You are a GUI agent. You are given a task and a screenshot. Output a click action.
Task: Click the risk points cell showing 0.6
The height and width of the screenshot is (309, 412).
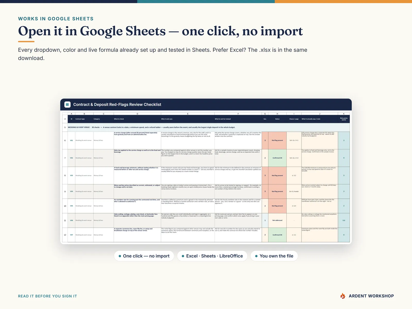pos(344,220)
